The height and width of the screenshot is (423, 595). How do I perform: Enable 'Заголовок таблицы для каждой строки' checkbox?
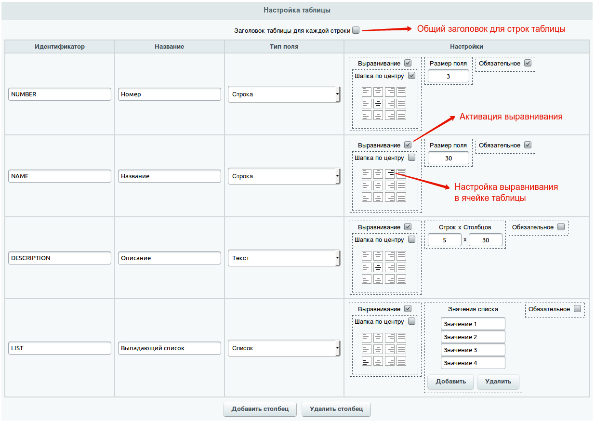[x=356, y=30]
